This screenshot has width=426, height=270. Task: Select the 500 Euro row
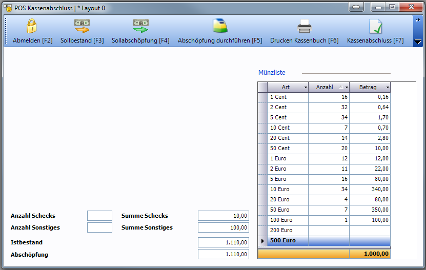point(288,240)
